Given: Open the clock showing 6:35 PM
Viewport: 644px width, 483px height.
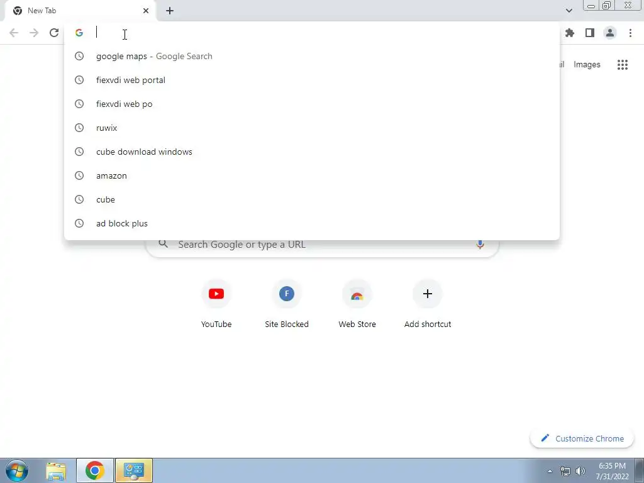Looking at the screenshot, I should tap(612, 471).
